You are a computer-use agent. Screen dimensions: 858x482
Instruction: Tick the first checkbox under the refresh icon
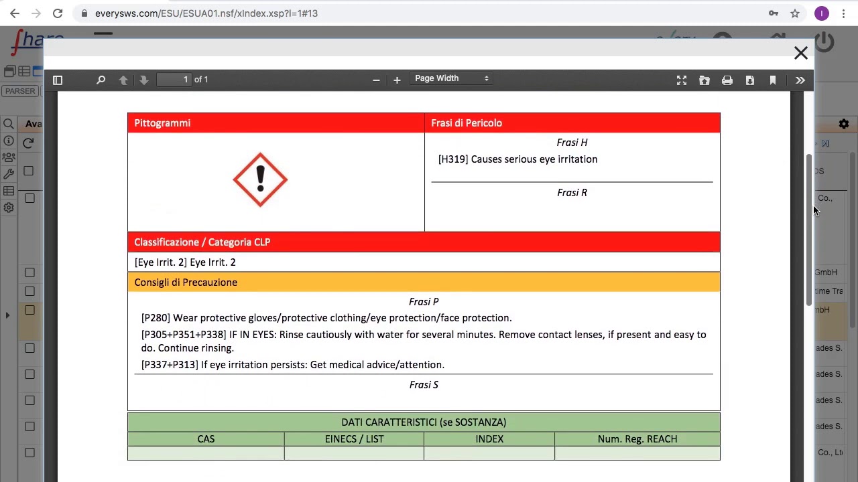point(29,171)
